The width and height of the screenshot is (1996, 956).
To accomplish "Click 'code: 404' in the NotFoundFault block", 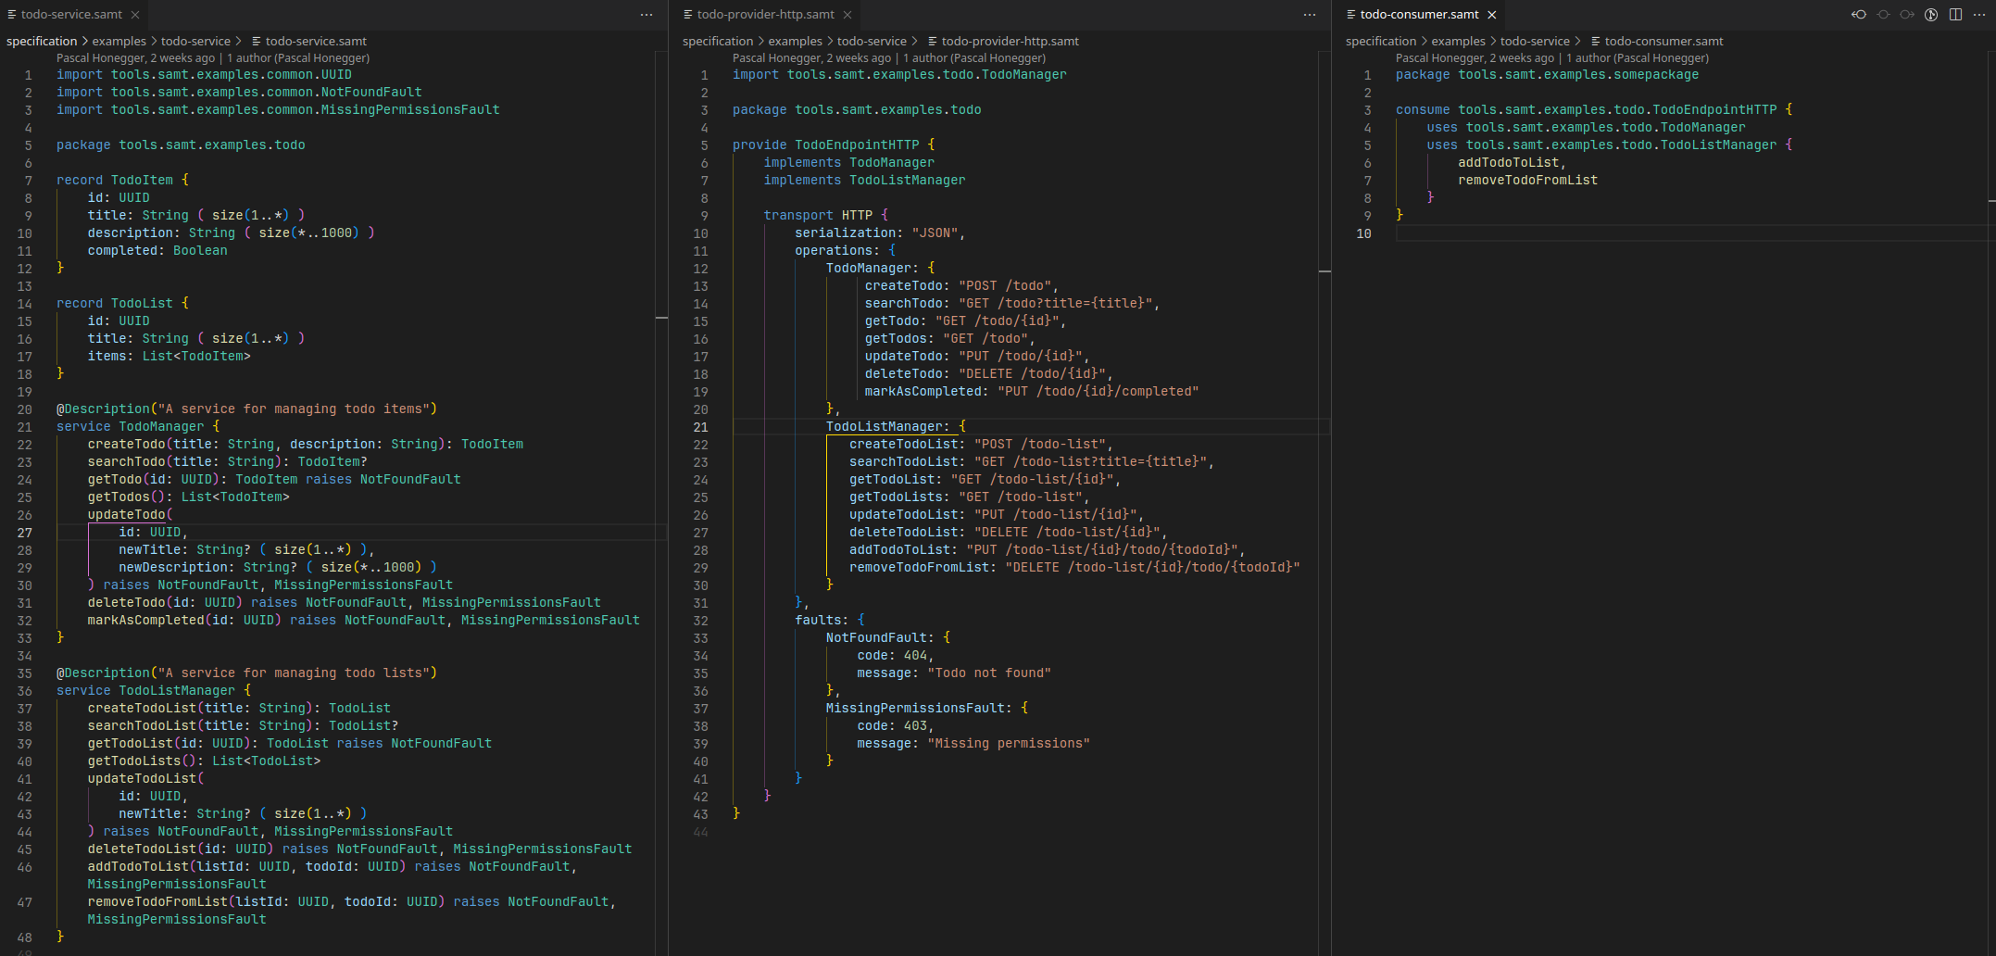I will point(896,656).
